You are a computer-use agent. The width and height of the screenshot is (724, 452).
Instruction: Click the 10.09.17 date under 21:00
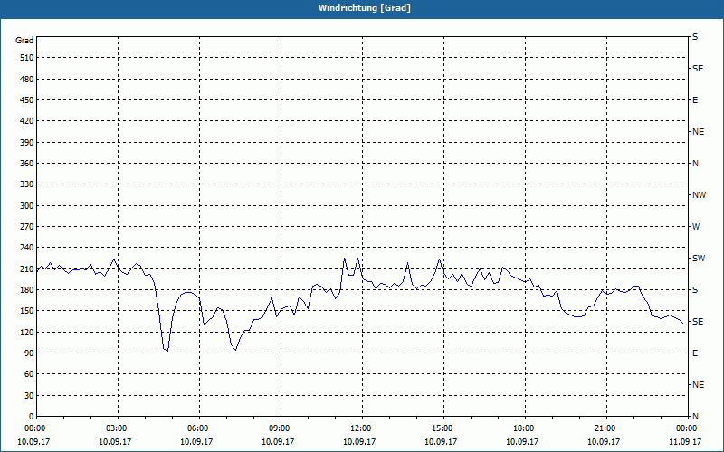pyautogui.click(x=604, y=442)
